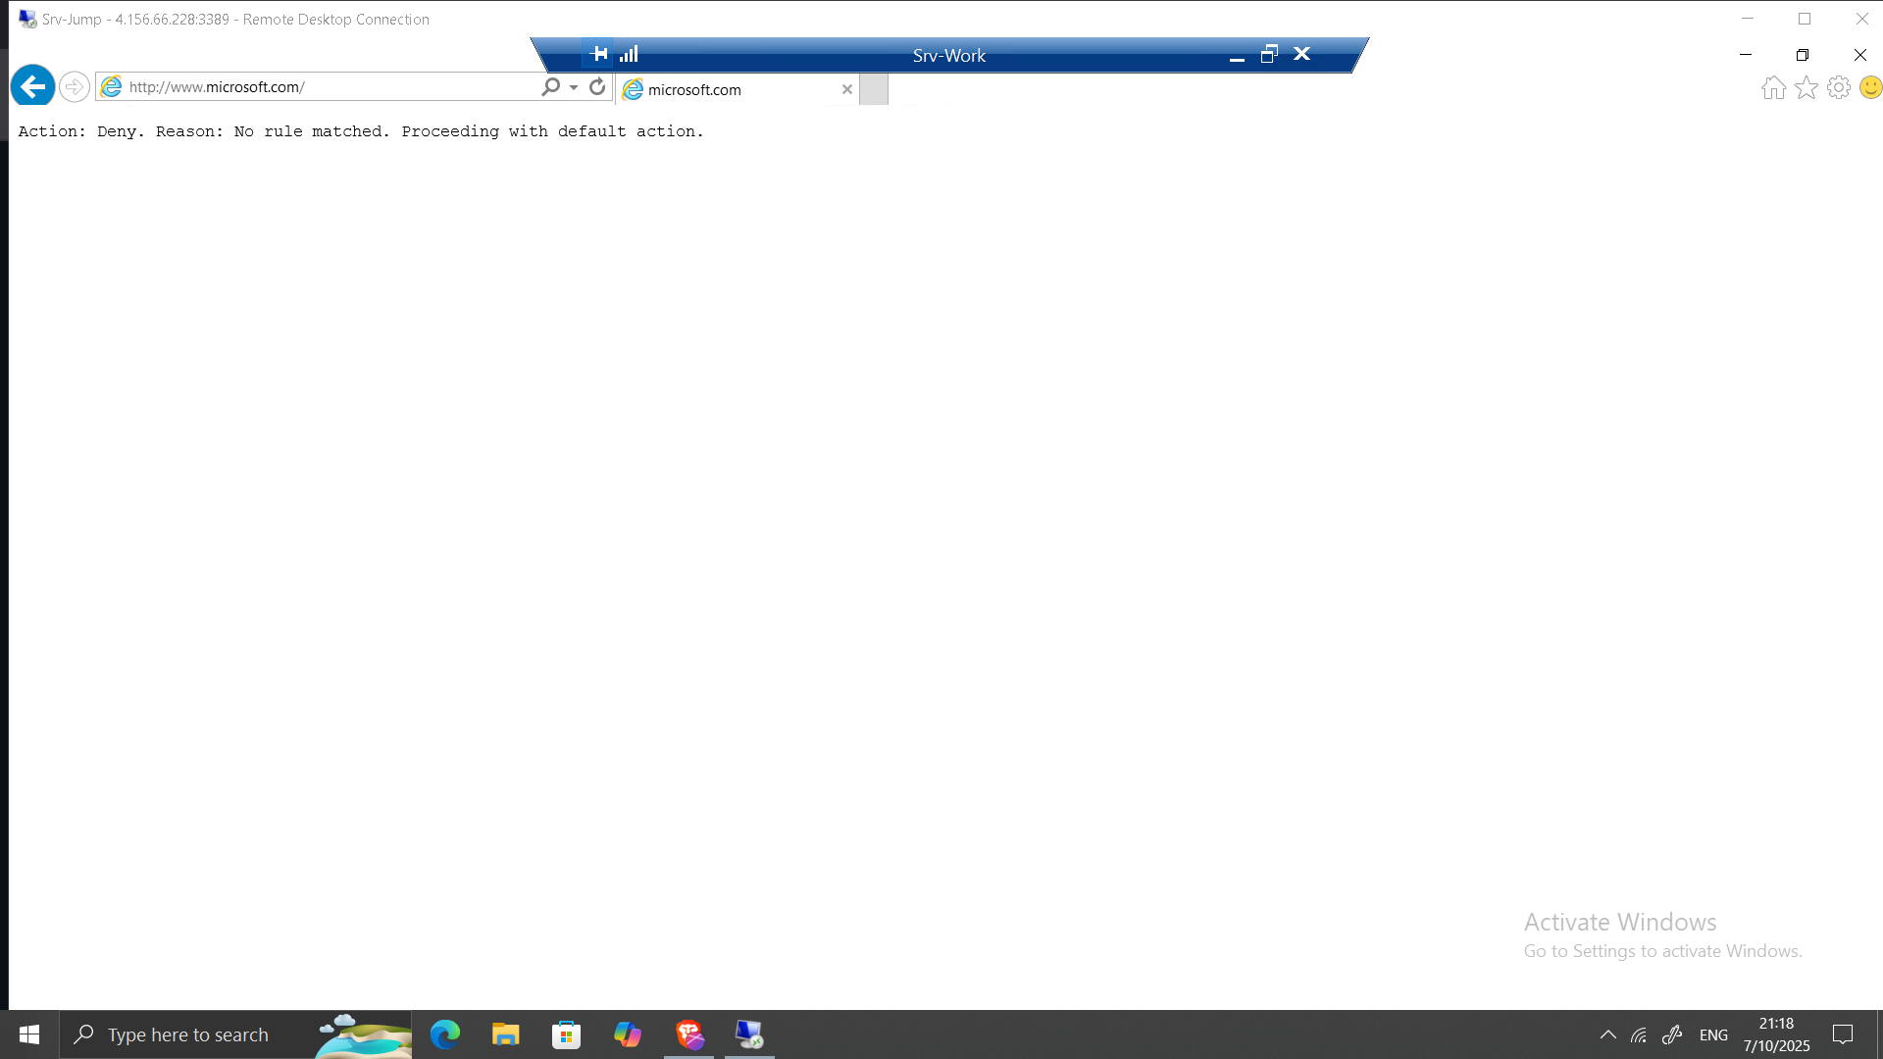Click the forward navigation arrow button

coord(74,87)
